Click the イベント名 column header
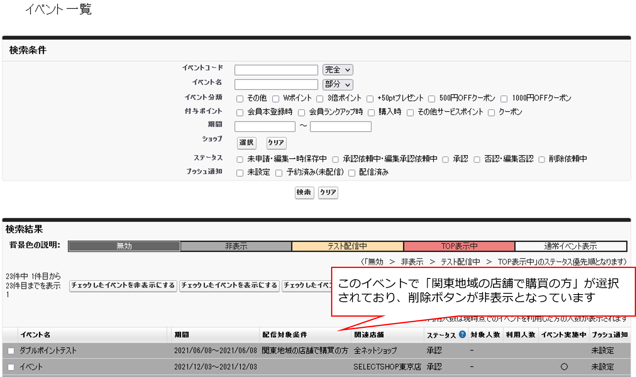636x377 pixels. tap(35, 335)
